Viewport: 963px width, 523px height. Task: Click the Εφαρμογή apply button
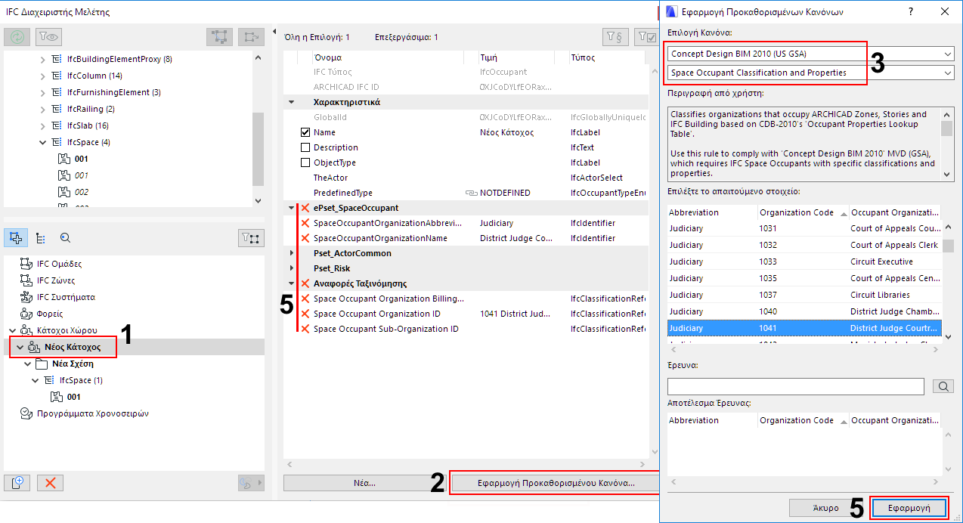pyautogui.click(x=909, y=508)
